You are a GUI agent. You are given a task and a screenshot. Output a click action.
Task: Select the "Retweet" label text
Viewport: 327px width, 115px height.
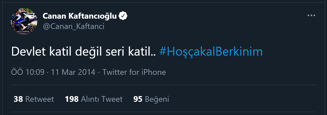coord(40,99)
